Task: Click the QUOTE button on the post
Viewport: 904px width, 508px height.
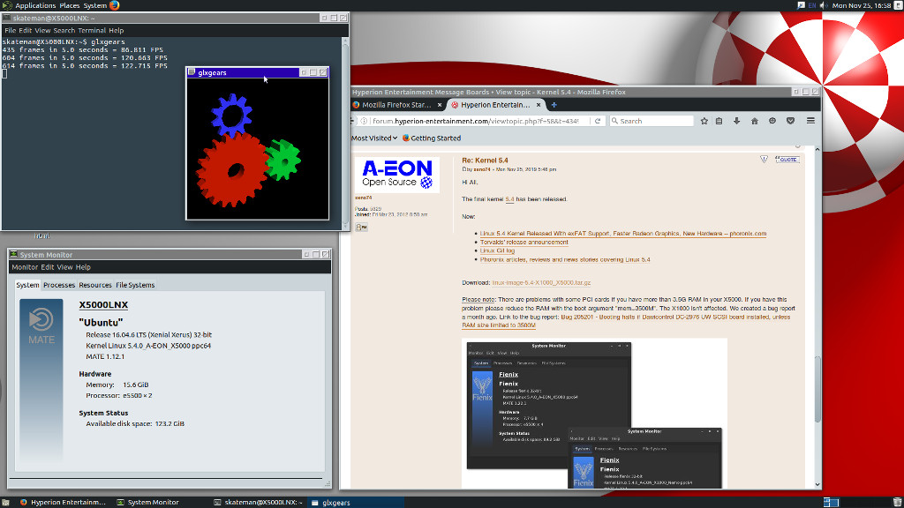Action: [x=787, y=160]
